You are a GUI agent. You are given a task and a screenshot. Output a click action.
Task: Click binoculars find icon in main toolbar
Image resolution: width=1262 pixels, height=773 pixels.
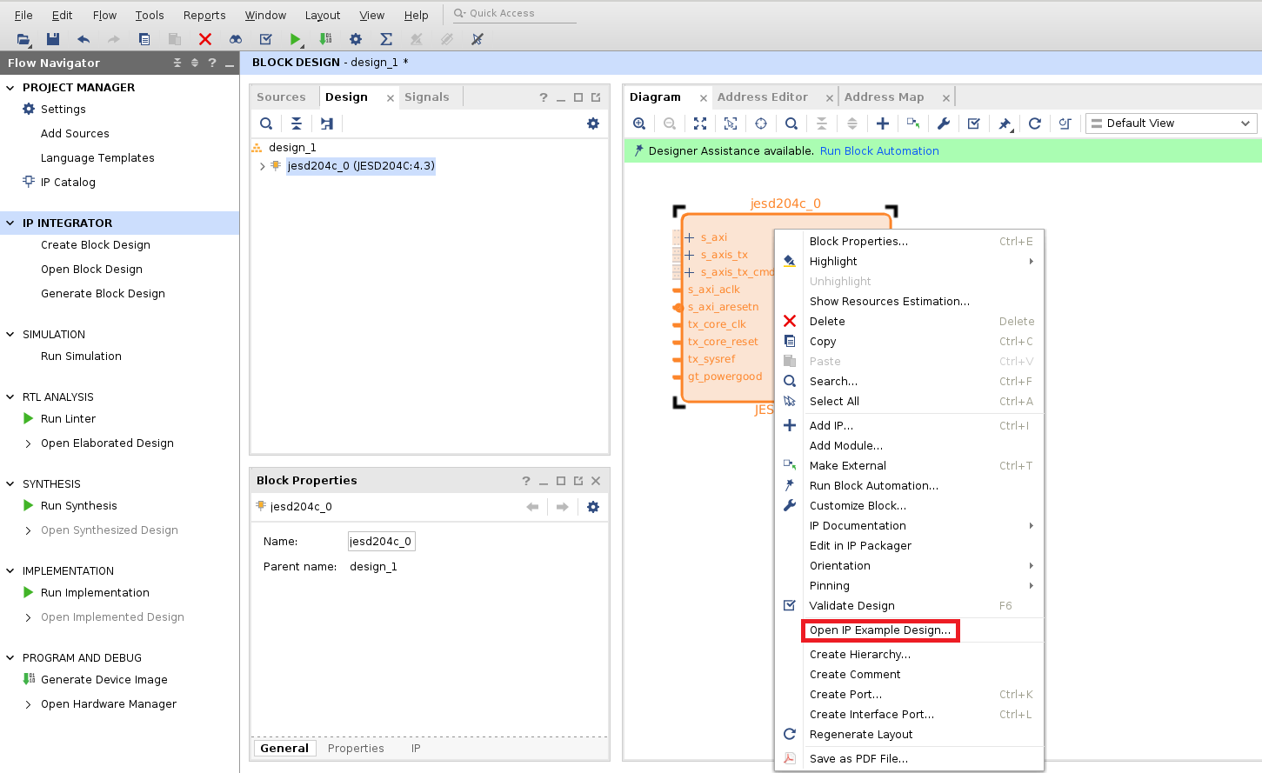[x=236, y=39]
